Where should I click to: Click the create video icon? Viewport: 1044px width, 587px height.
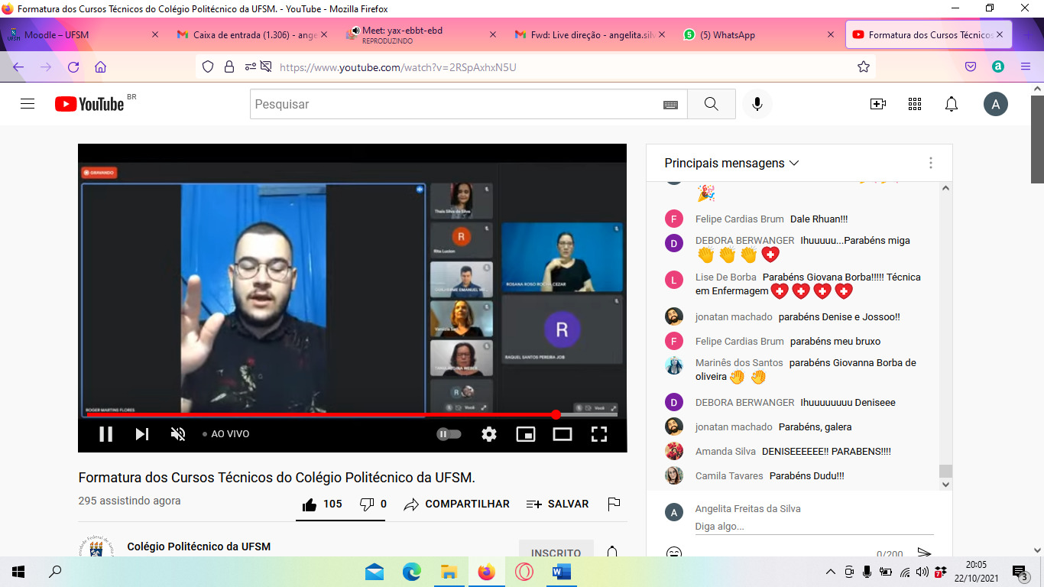[x=878, y=104]
